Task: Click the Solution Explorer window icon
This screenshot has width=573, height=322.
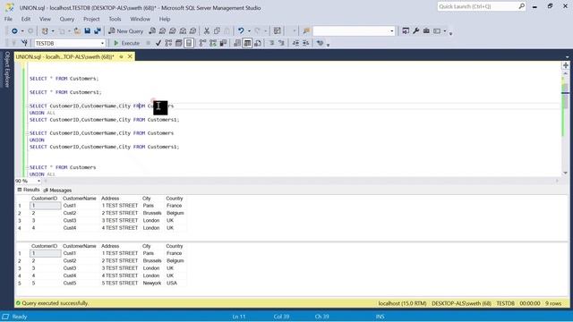Action: click(x=406, y=31)
